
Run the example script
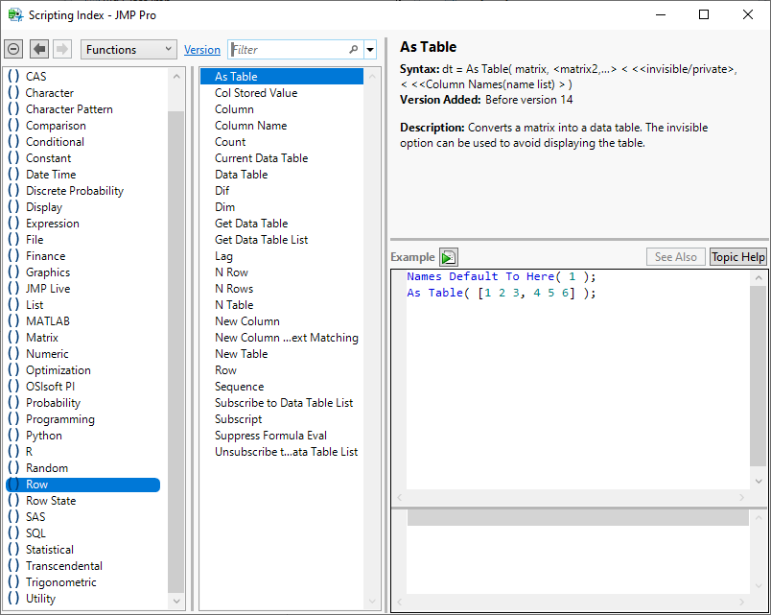pyautogui.click(x=449, y=257)
